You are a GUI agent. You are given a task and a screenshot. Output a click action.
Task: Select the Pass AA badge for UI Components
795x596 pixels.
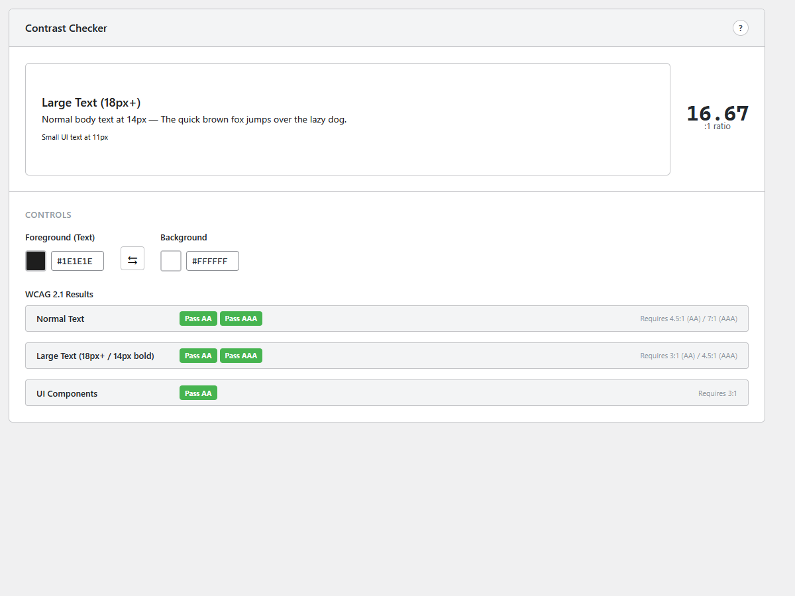click(x=198, y=393)
